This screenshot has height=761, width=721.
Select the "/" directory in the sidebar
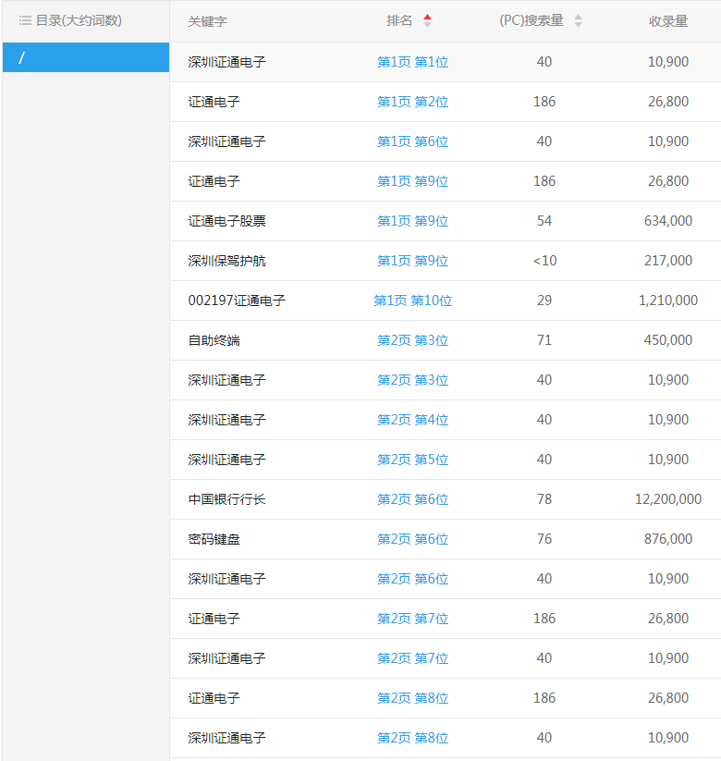86,57
